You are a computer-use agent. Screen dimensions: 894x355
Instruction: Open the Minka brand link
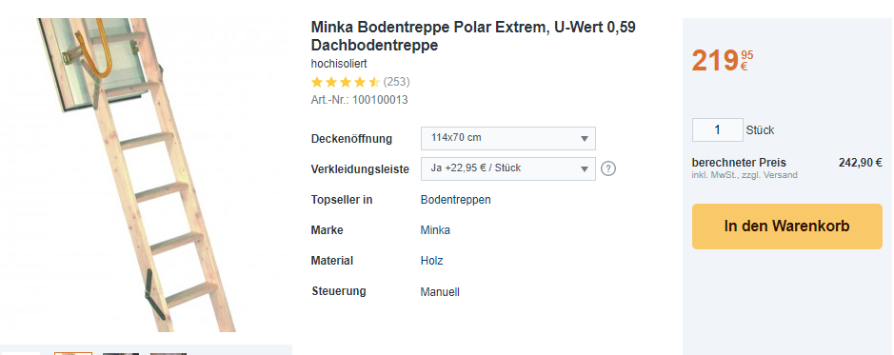pos(435,230)
